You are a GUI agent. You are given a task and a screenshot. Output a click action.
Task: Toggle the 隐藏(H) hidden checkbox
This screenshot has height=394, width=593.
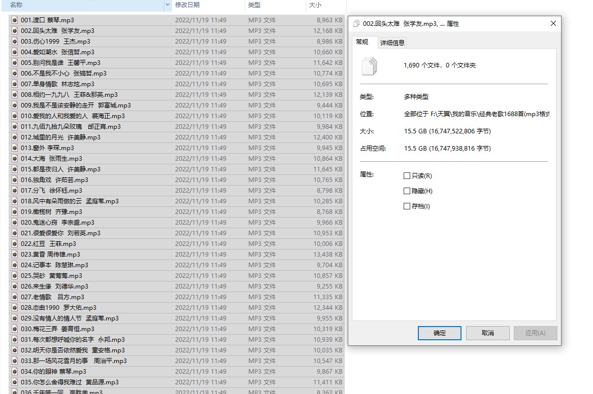[407, 191]
